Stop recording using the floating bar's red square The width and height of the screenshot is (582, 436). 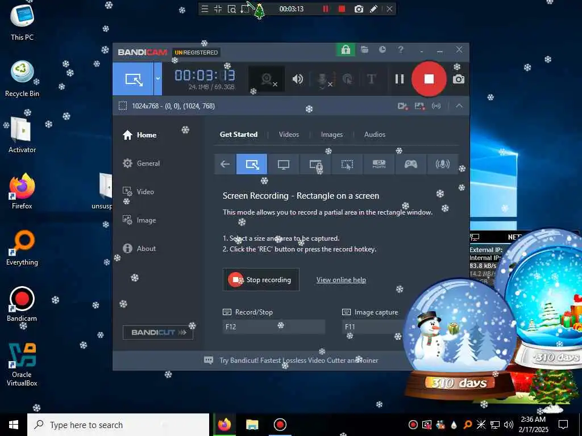(342, 9)
